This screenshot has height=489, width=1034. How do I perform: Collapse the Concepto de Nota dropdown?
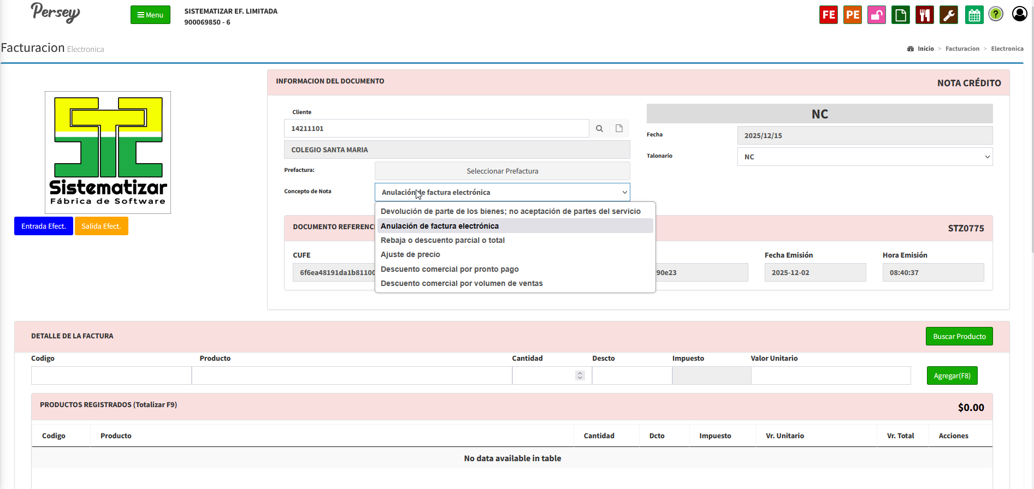click(x=502, y=192)
